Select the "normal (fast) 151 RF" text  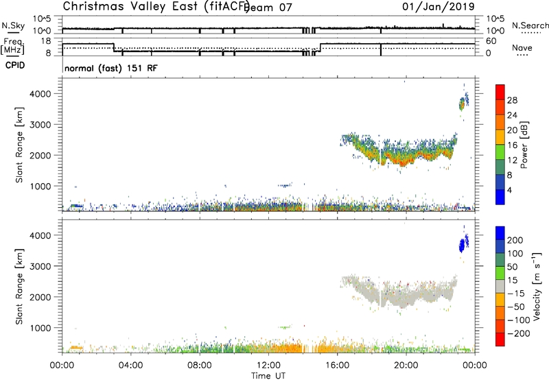point(111,68)
